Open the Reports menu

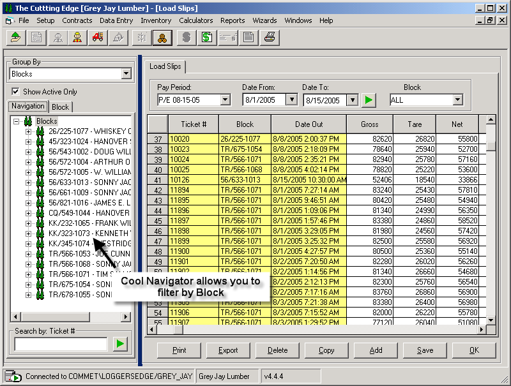point(233,20)
